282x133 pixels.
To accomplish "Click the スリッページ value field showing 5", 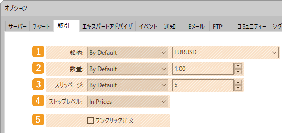I will [x=203, y=85].
